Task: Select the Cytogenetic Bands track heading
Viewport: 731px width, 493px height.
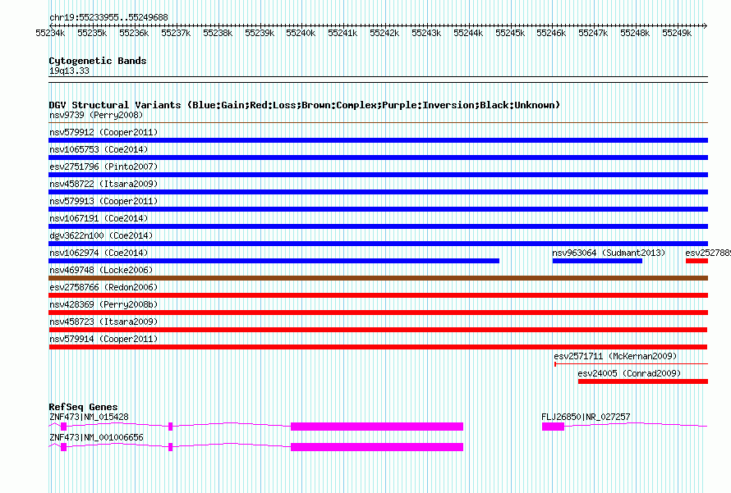Action: point(98,61)
